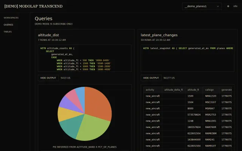The width and height of the screenshot is (242, 151).
Task: Open Workspaces in the sidebar
Action: click(11, 18)
